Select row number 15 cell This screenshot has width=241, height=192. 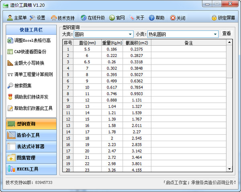[68, 138]
